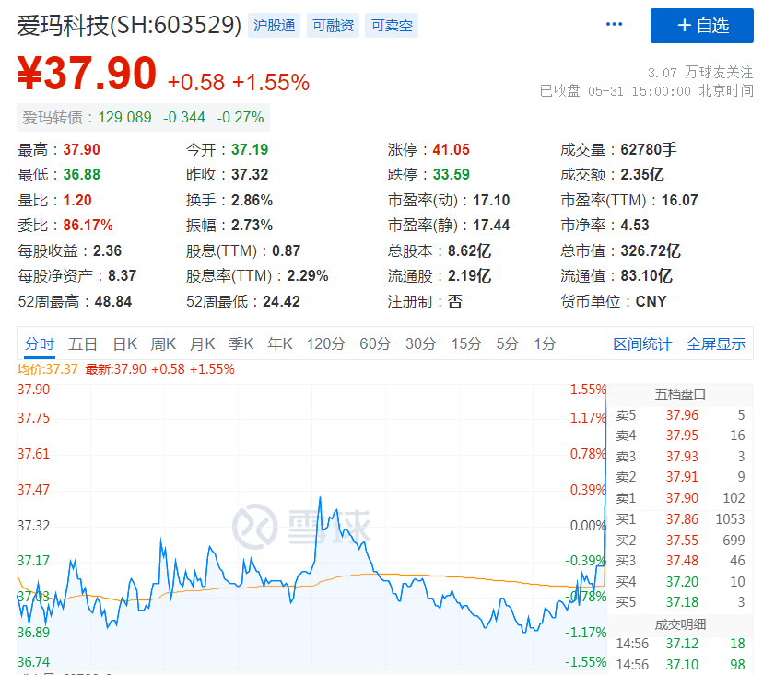Switch to the 周K chart tab
The height and width of the screenshot is (675, 763).
pyautogui.click(x=163, y=343)
